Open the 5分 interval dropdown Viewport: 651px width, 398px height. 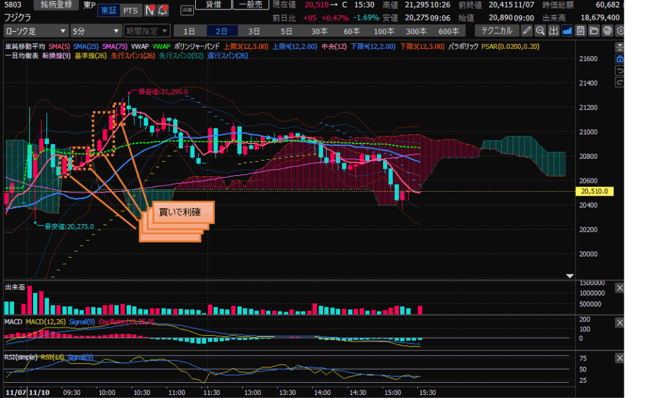[x=96, y=30]
